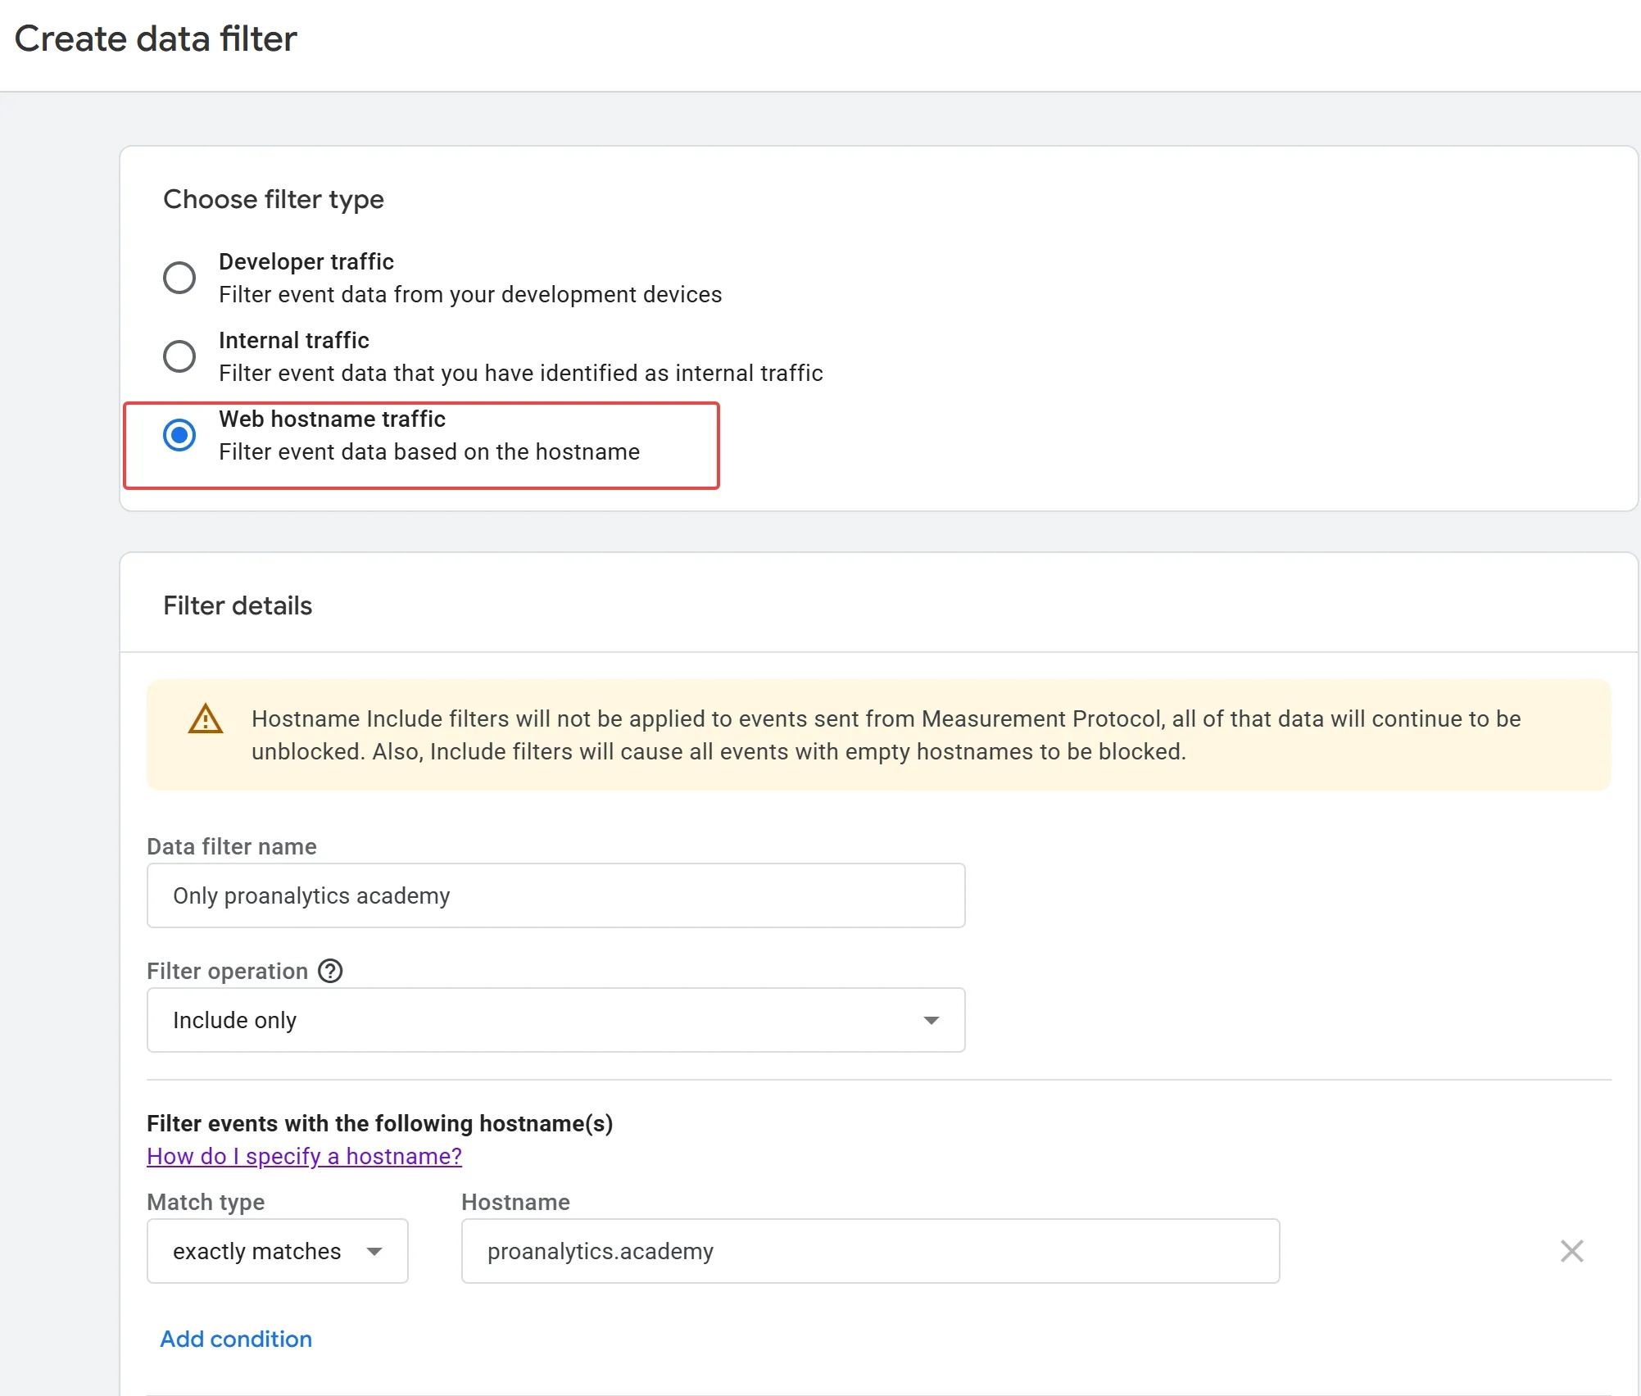Click the Hostname Include filters warning message
This screenshot has height=1396, width=1641.
[x=886, y=735]
